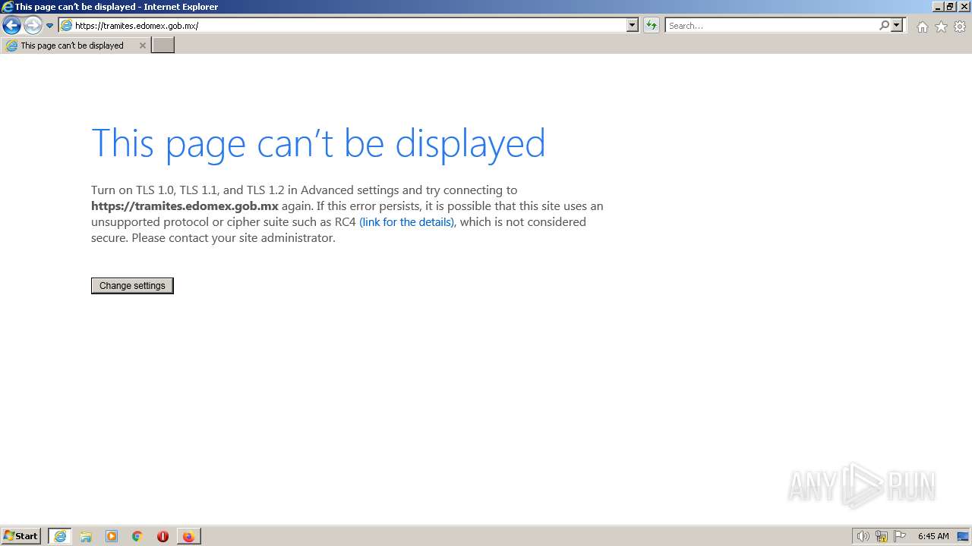Screen dimensions: 972x546
Task: Minimize the Internet Explorer window
Action: [937, 6]
